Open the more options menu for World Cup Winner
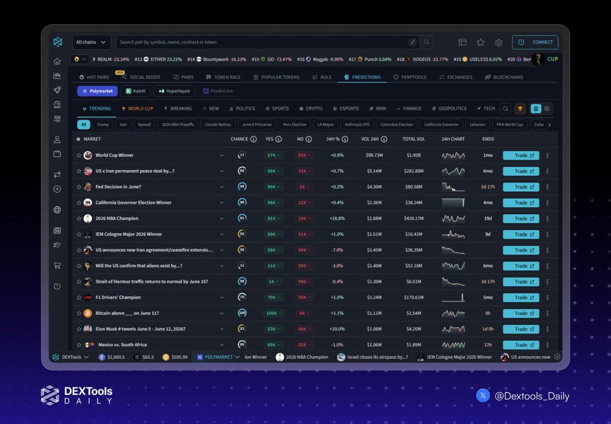Viewport: 611px width, 424px height. tap(547, 156)
